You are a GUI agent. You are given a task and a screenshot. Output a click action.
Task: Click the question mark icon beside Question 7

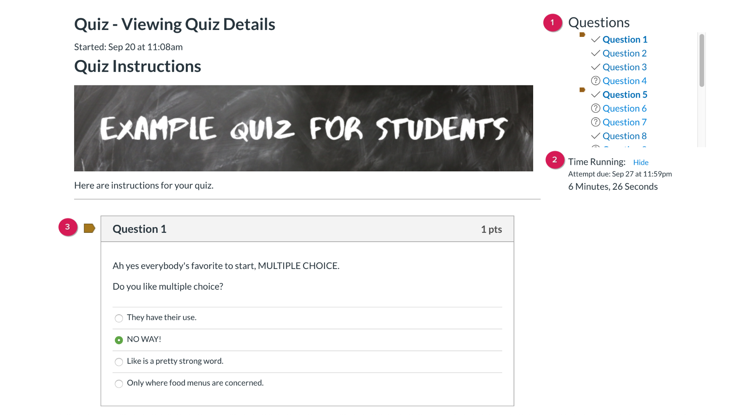[x=595, y=122]
